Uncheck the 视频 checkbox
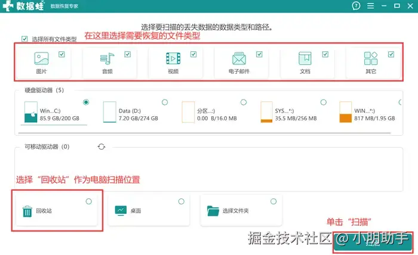Image resolution: width=418 pixels, height=255 pixels. click(193, 54)
